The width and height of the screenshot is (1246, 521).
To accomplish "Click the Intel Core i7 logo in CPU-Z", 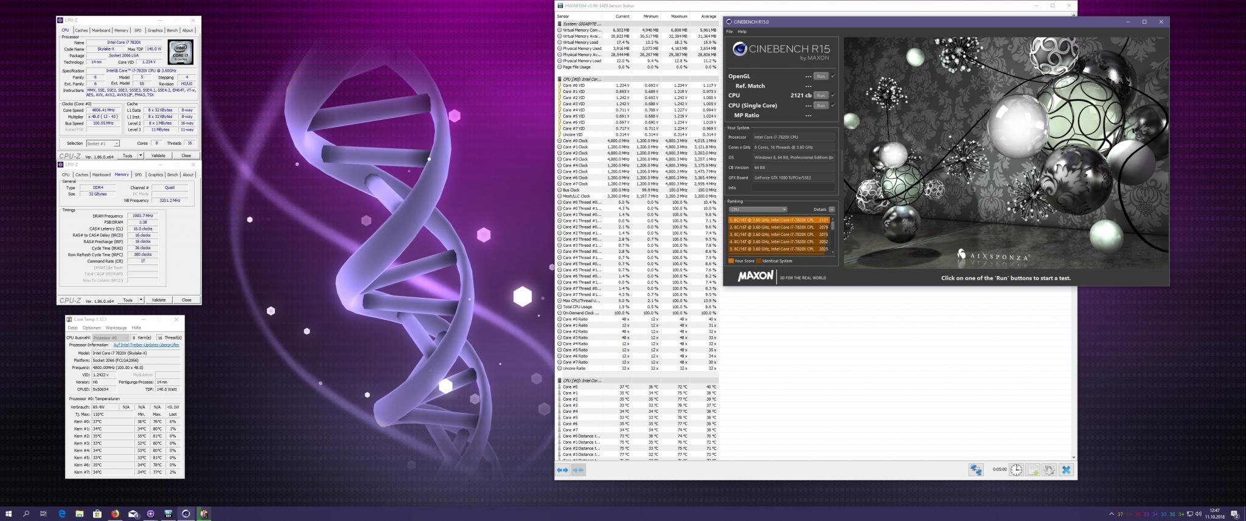I will point(180,52).
